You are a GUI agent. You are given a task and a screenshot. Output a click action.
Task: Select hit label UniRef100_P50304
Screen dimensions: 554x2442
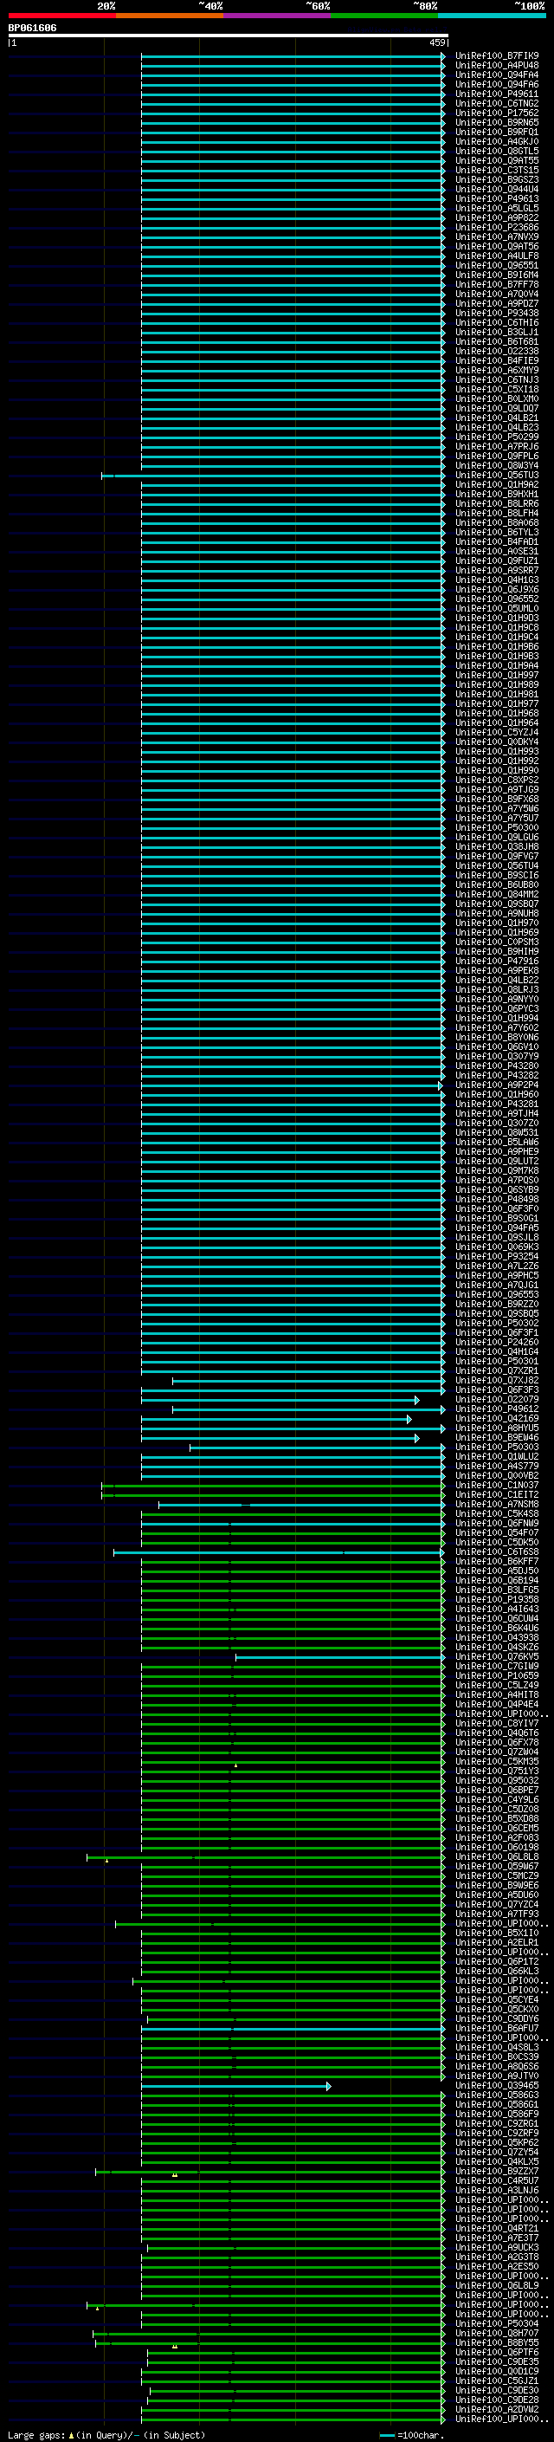click(x=497, y=2323)
